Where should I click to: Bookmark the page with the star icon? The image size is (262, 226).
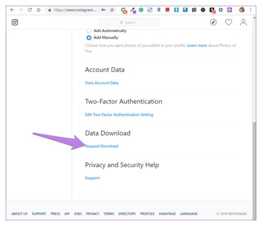point(112,10)
